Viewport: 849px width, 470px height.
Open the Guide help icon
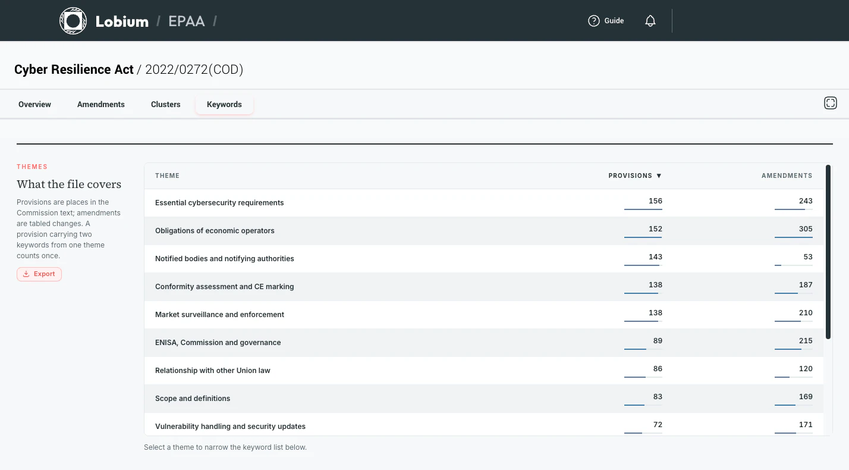[x=593, y=21]
